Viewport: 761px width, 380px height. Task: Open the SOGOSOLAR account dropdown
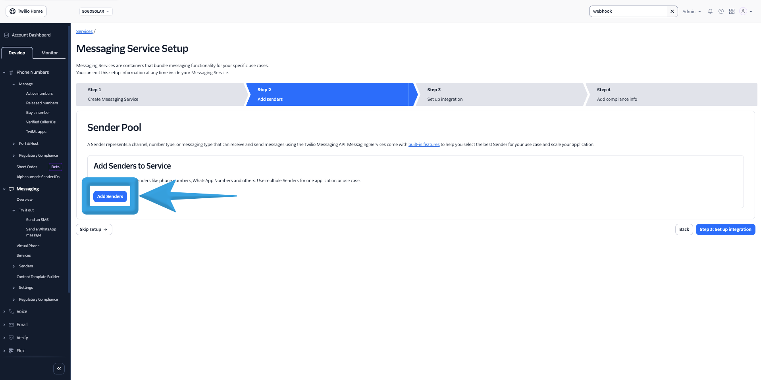click(x=96, y=12)
